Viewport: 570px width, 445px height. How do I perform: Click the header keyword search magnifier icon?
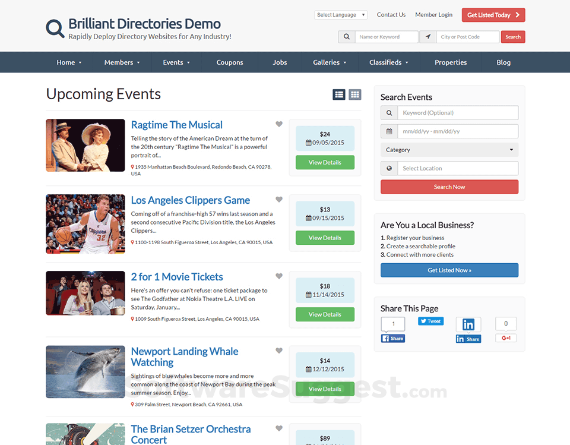[x=347, y=36]
